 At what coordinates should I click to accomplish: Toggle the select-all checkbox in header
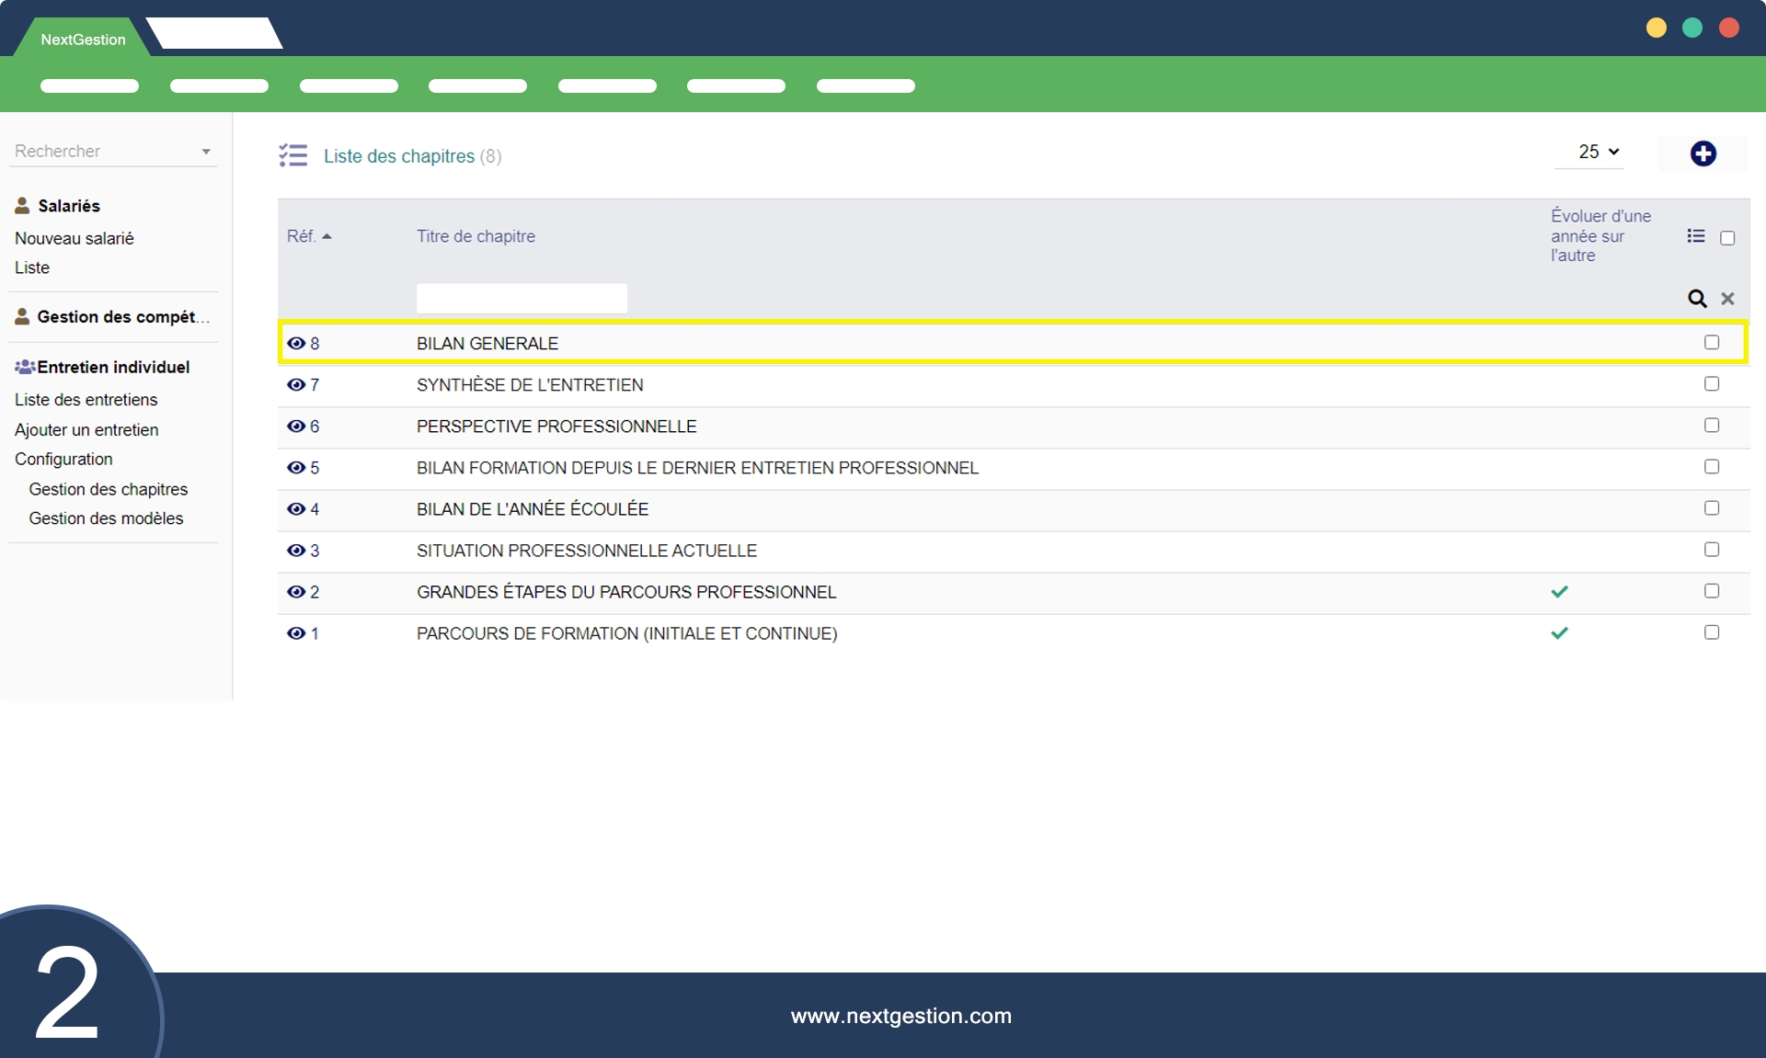coord(1727,238)
